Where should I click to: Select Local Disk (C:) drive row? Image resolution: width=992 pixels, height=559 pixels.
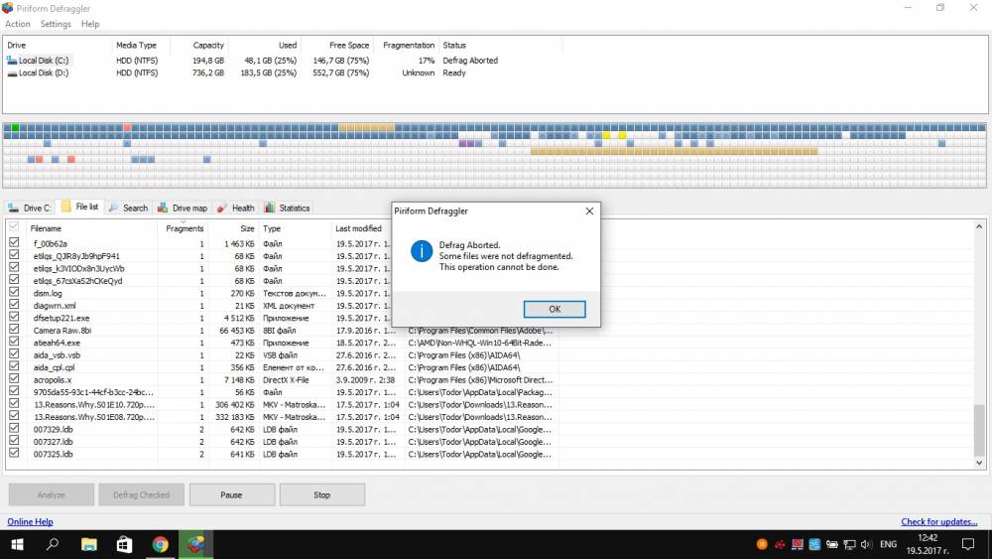[x=253, y=61]
